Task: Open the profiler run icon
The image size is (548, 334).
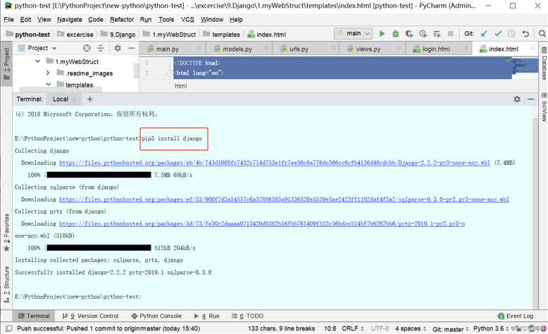Action: 423,34
